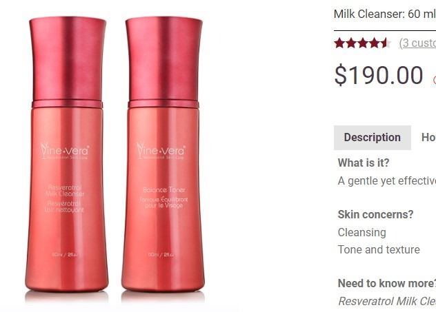Open the Description tab
This screenshot has height=312, width=436.
coord(373,137)
